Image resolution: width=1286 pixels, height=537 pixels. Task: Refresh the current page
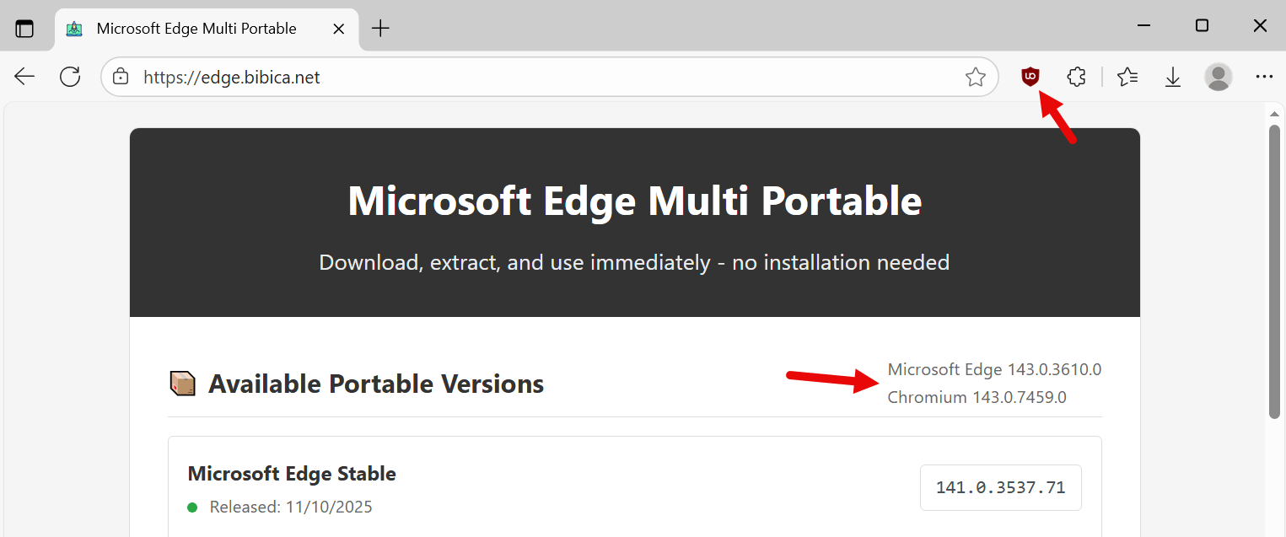[70, 77]
